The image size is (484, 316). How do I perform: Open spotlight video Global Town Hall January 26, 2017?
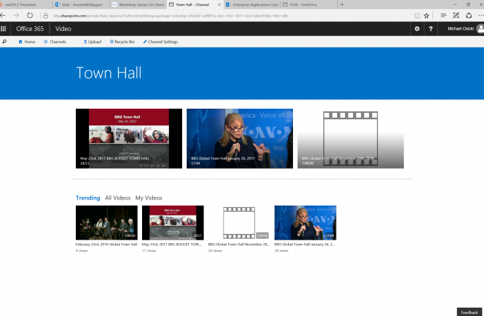tap(240, 138)
